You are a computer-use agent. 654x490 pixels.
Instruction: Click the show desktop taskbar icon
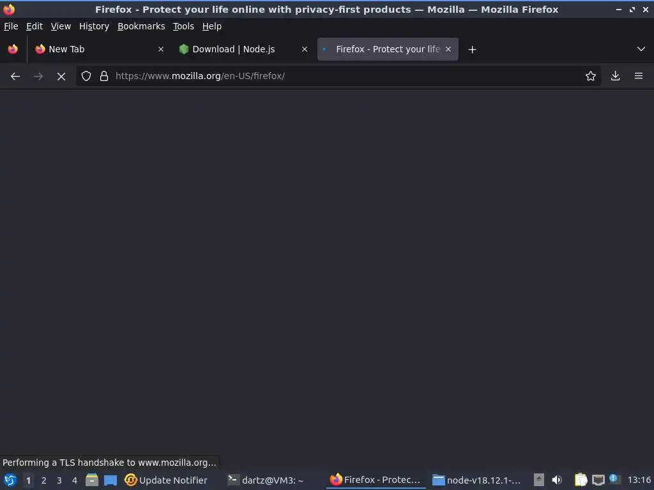click(110, 480)
